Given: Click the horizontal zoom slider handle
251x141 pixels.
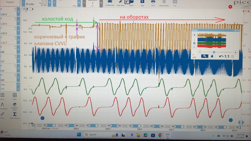Looking at the screenshot, I should (214, 52).
